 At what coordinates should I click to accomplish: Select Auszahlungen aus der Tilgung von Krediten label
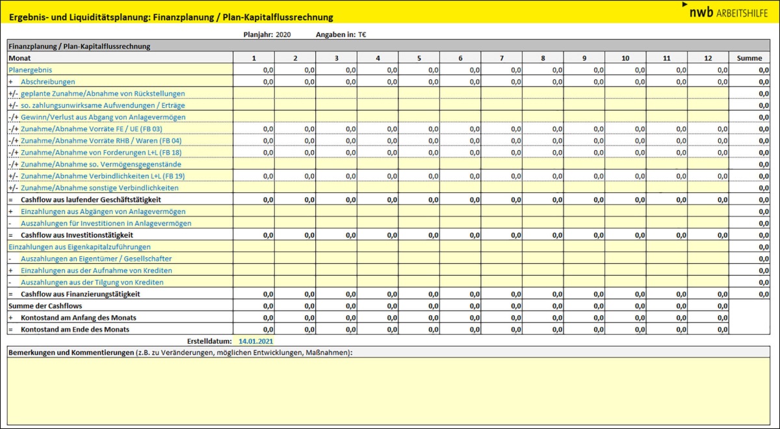[x=92, y=282]
